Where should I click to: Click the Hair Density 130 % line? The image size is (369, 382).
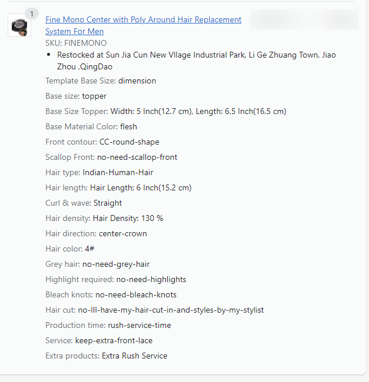[104, 218]
